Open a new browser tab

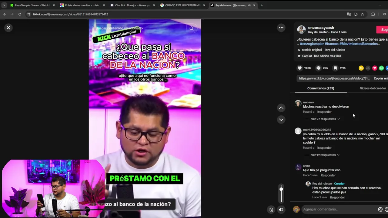(x=262, y=5)
